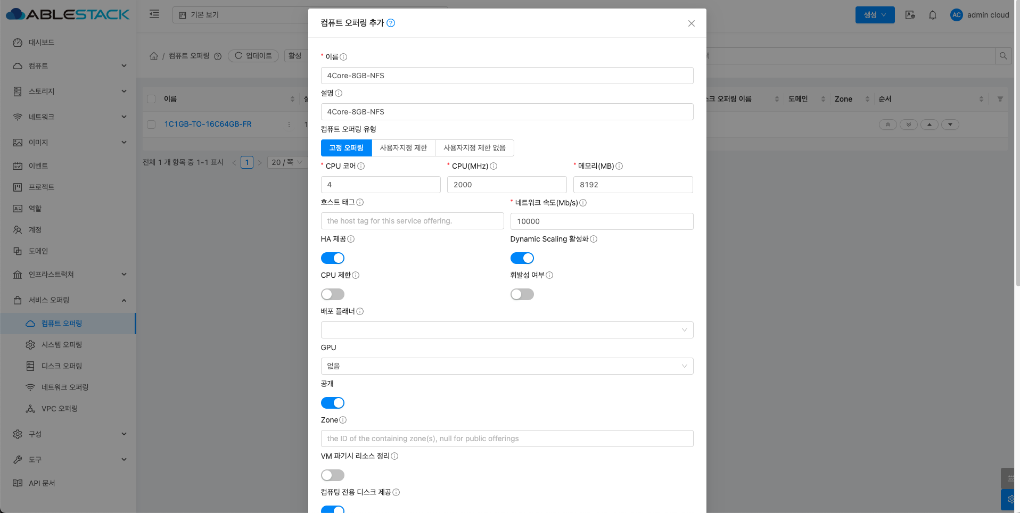
Task: Click the sidebar collapse menu icon
Action: [154, 14]
